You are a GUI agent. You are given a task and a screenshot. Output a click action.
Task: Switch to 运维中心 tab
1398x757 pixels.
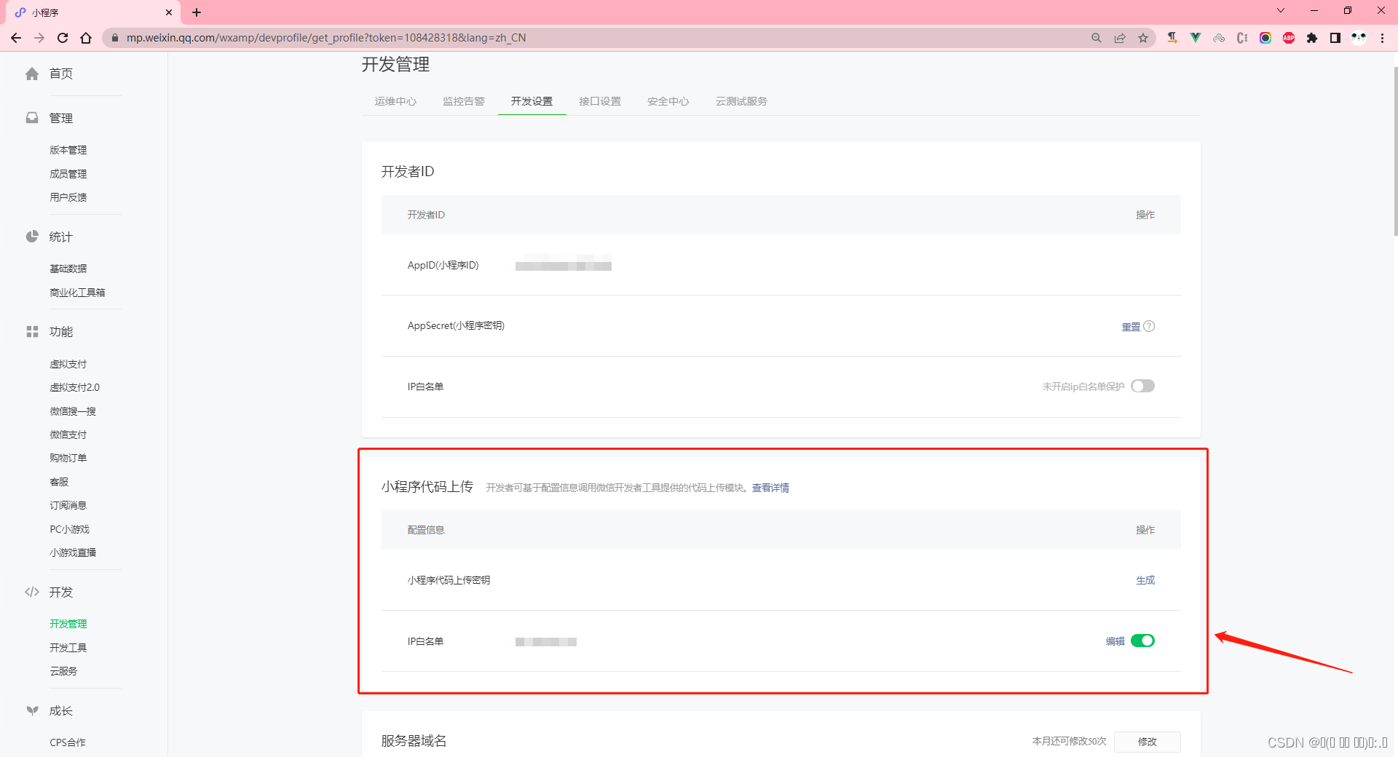[395, 101]
